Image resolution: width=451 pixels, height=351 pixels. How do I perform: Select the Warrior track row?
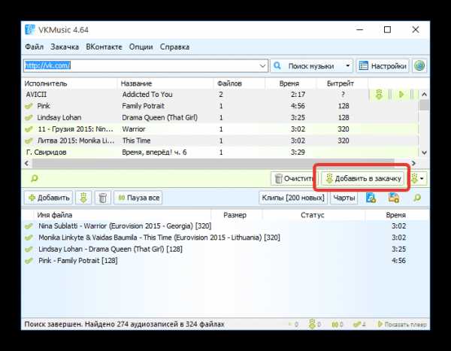click(x=220, y=129)
